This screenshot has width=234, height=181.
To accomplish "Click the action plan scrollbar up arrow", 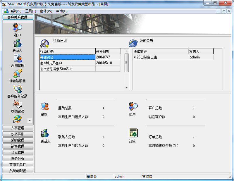I will 127,51.
